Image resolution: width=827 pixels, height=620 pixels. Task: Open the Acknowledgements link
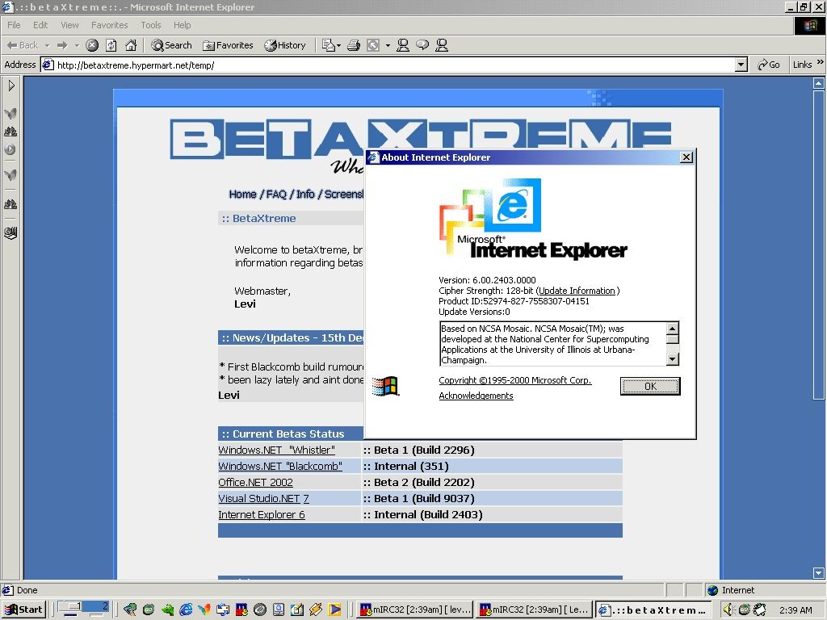pyautogui.click(x=476, y=396)
